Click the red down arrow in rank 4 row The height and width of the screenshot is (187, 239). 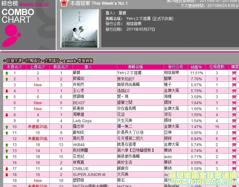7,91
